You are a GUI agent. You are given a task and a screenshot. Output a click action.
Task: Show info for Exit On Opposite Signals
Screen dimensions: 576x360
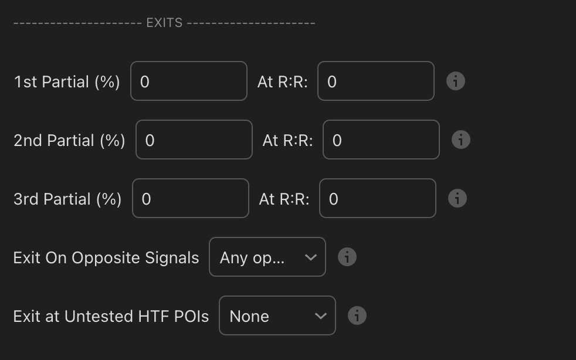tap(347, 257)
